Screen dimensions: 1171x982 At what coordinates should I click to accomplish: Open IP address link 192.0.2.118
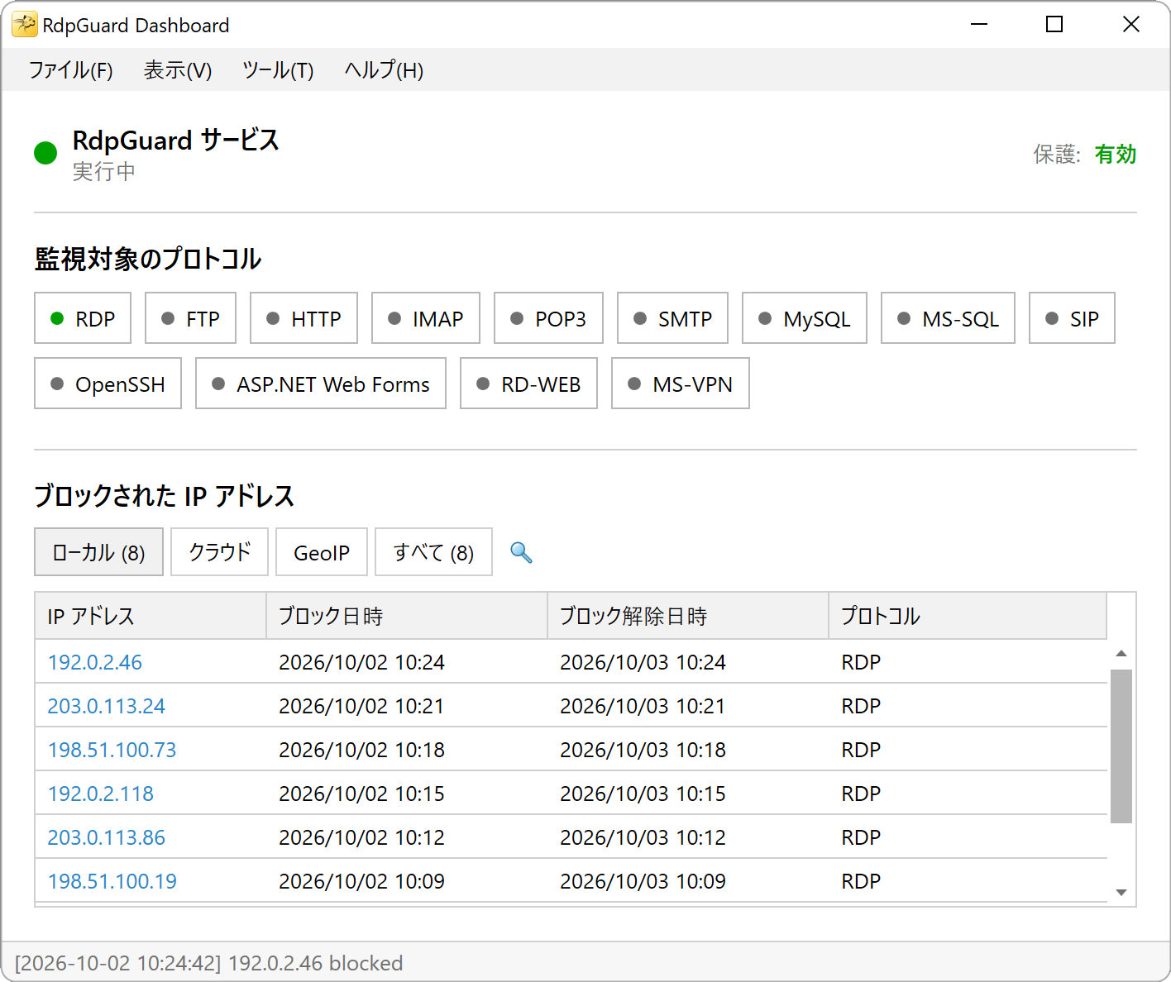pyautogui.click(x=100, y=794)
